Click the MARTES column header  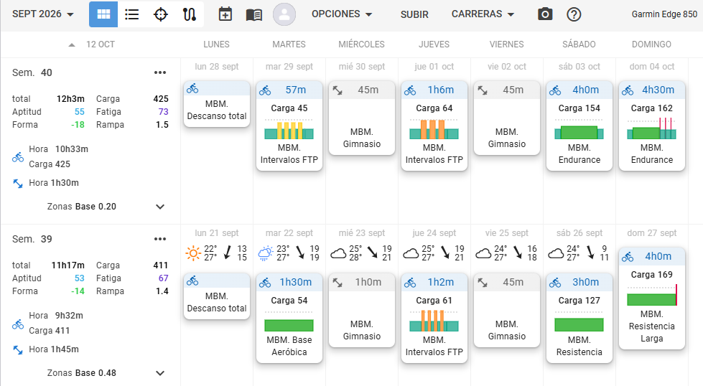coord(289,44)
